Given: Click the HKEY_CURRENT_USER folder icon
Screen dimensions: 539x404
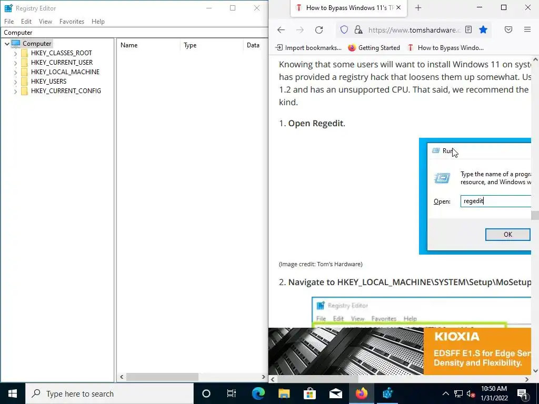Looking at the screenshot, I should pyautogui.click(x=24, y=63).
